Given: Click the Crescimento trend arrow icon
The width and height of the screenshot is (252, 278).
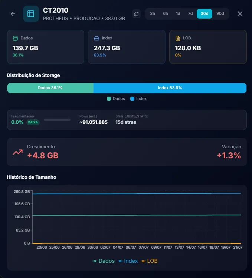Looking at the screenshot, I should tap(18, 152).
